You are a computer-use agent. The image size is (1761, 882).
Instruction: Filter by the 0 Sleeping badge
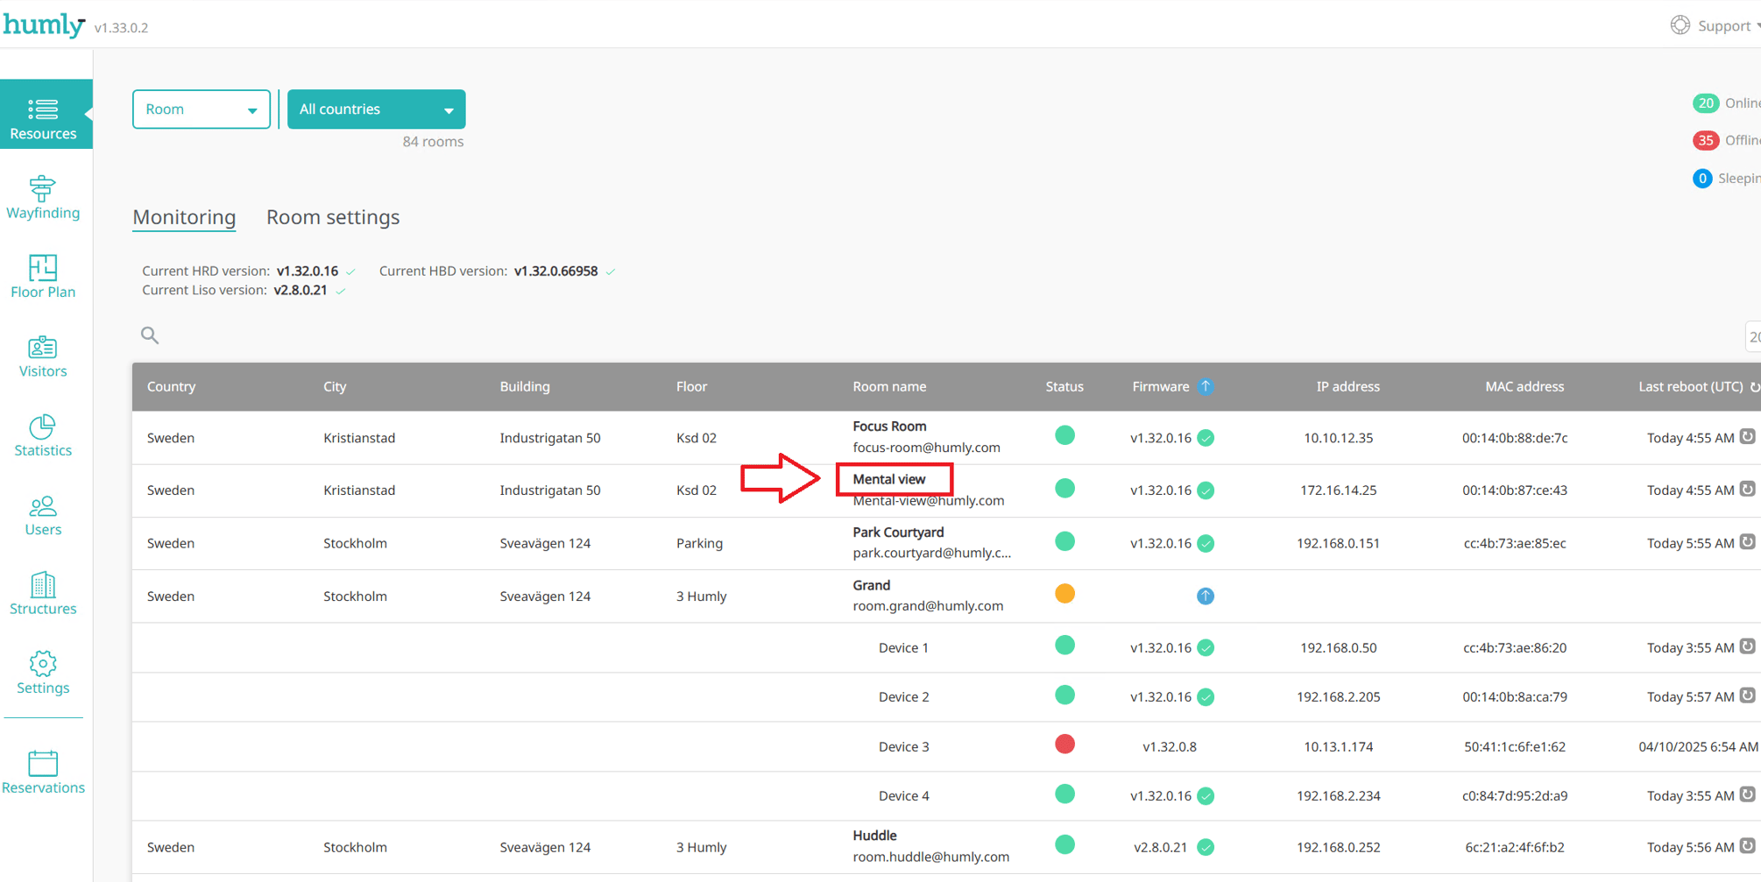coord(1702,179)
